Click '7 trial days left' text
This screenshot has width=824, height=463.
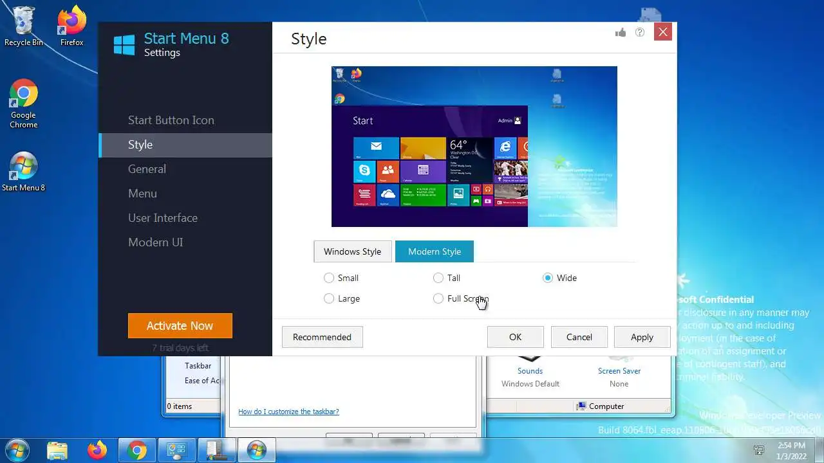[180, 348]
